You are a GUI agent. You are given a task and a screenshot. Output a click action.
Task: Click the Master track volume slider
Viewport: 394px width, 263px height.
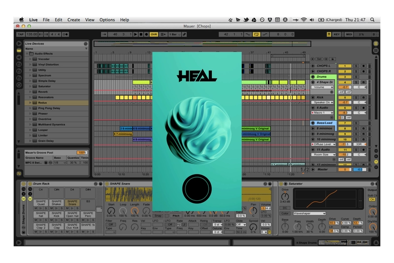(x=345, y=170)
